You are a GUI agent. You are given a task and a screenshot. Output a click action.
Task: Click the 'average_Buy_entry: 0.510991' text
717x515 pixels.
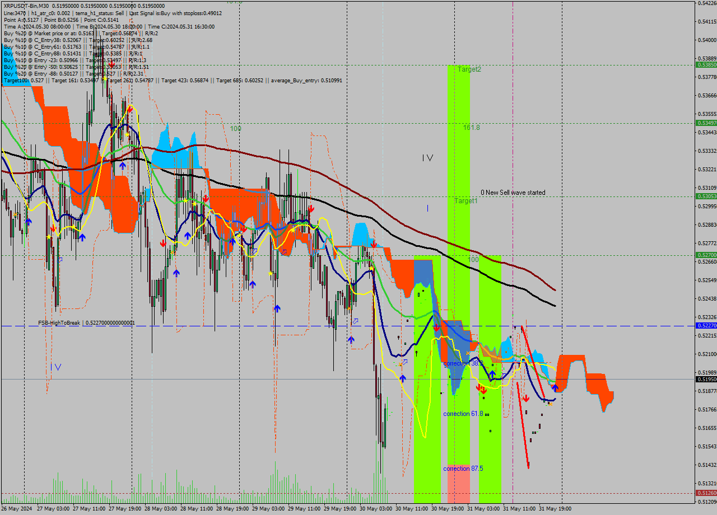(306, 80)
